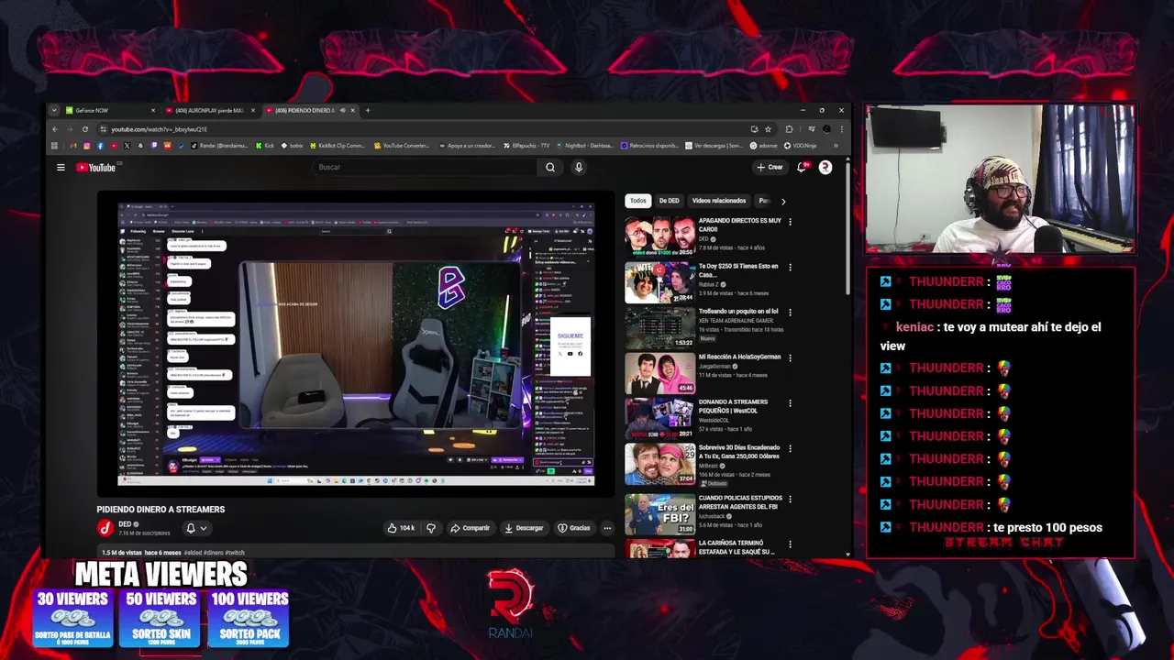Screen dimensions: 1174x660
Task: Open the Kick bookmark
Action: (263, 146)
